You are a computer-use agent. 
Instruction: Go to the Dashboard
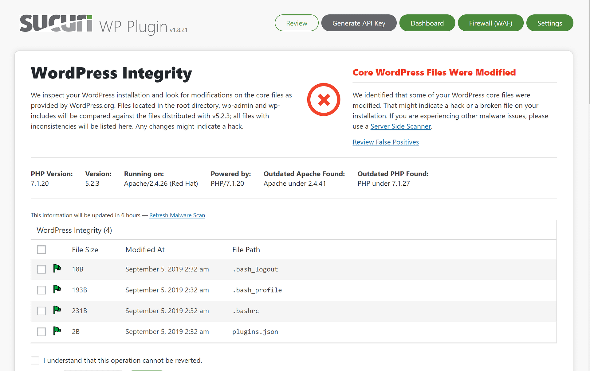[x=427, y=23]
